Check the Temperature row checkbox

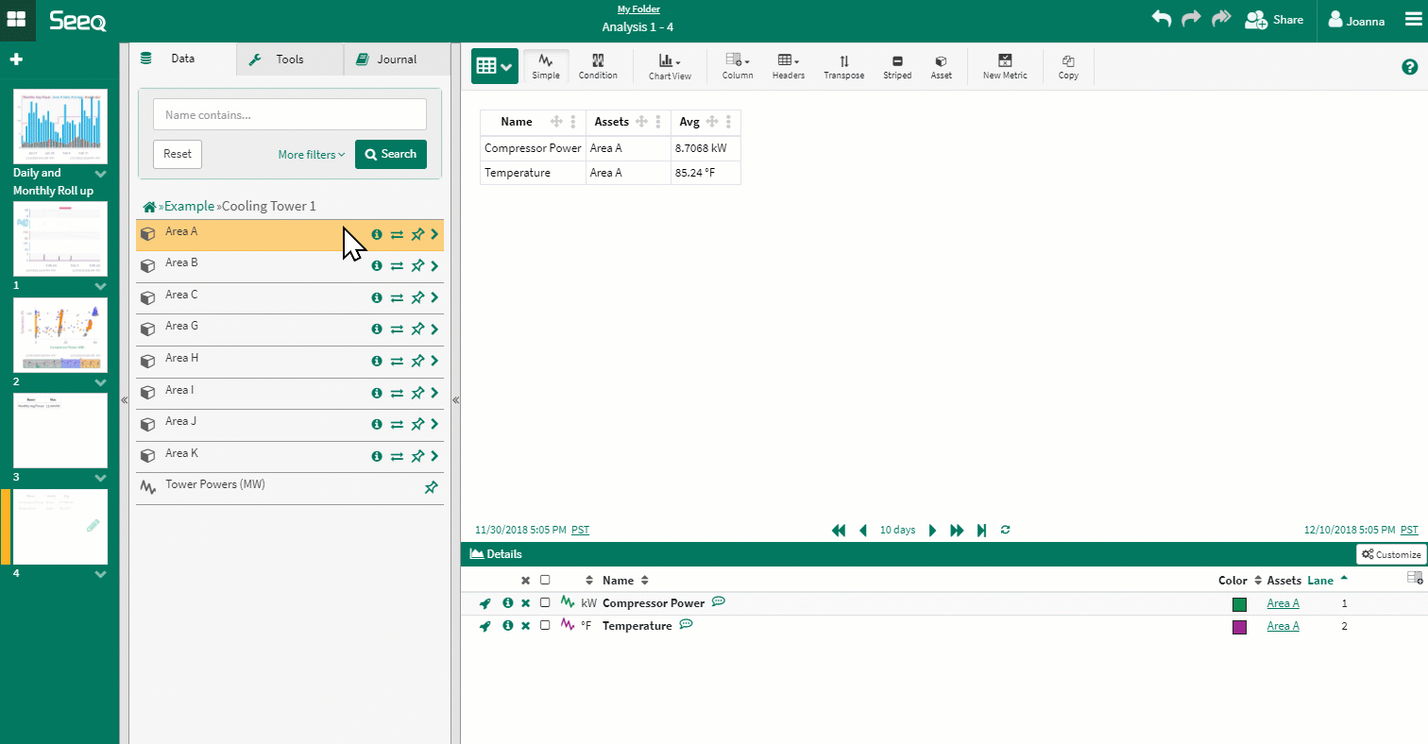pyautogui.click(x=545, y=626)
